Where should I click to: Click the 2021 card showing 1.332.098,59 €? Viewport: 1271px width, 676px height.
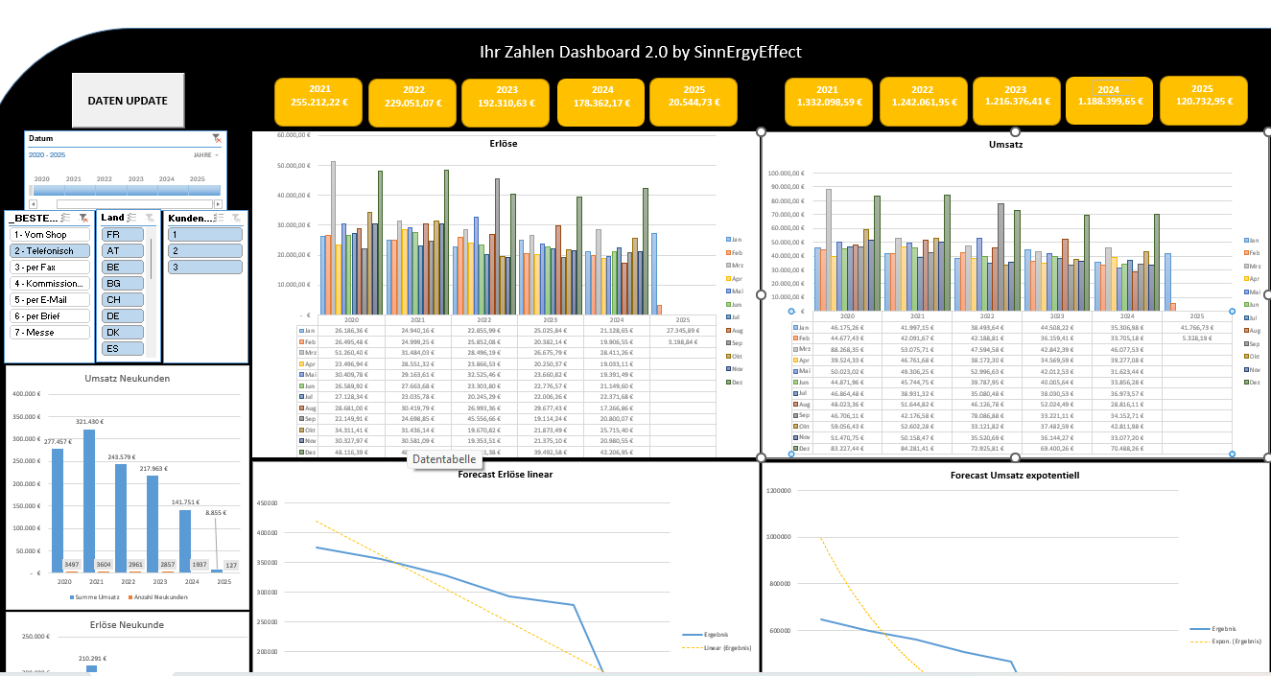coord(828,102)
